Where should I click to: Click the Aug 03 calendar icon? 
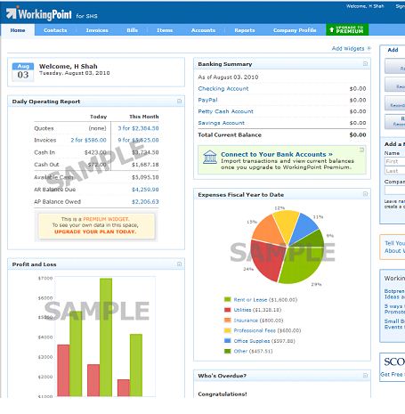click(23, 72)
